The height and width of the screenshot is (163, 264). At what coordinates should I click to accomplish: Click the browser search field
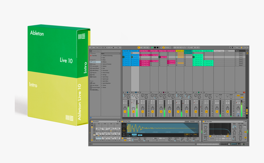click(106, 51)
